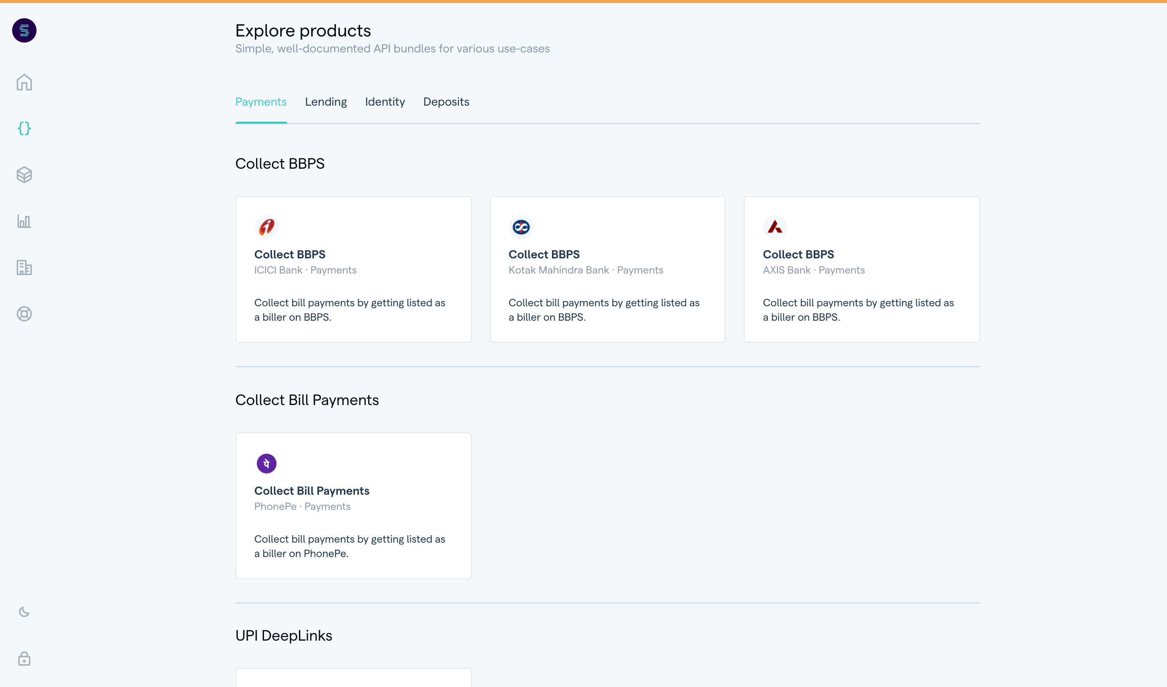
Task: Switch to the Identity tab
Action: [384, 102]
